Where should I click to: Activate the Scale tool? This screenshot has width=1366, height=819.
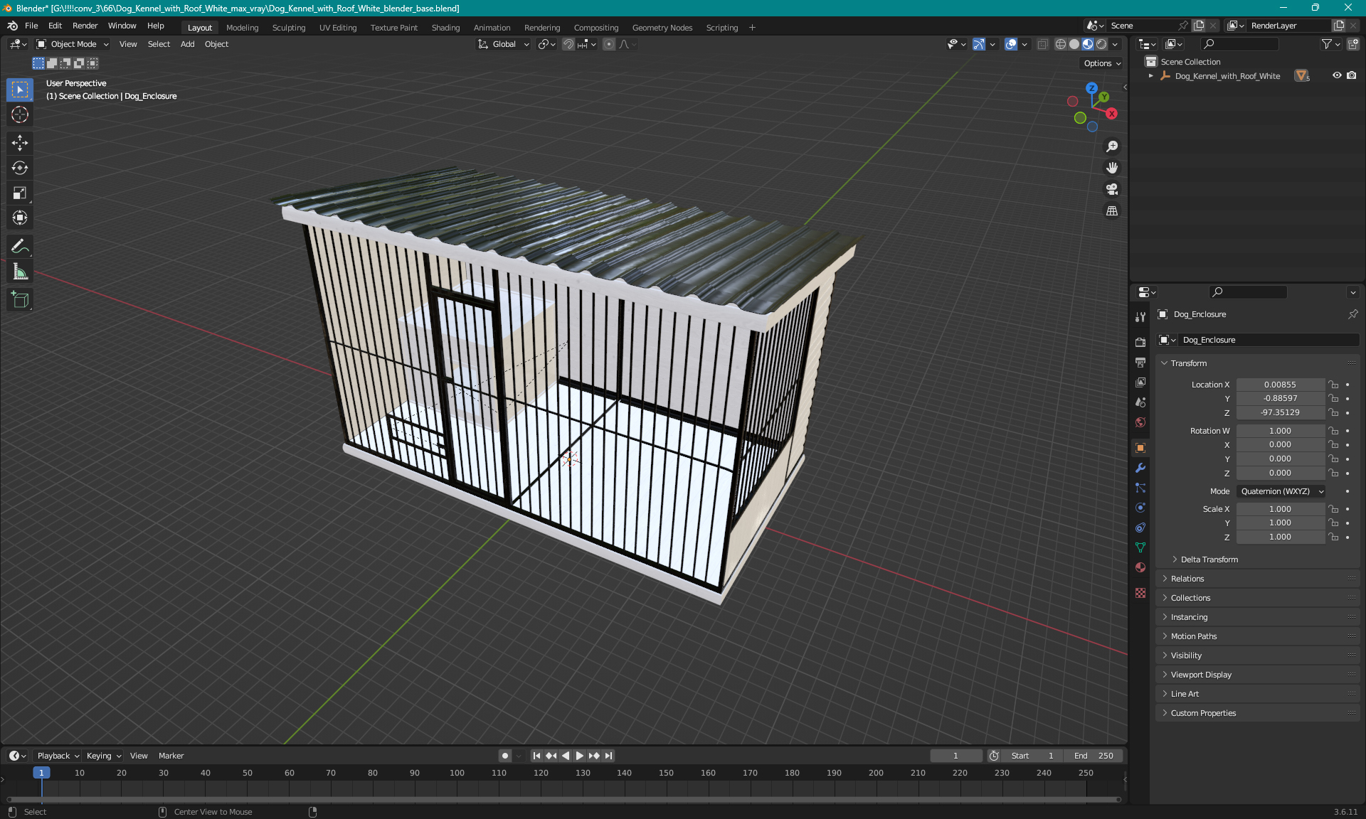20,193
